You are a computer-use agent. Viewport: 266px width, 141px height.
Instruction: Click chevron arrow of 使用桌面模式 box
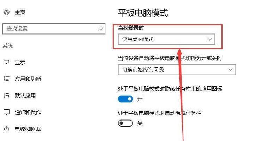point(210,39)
